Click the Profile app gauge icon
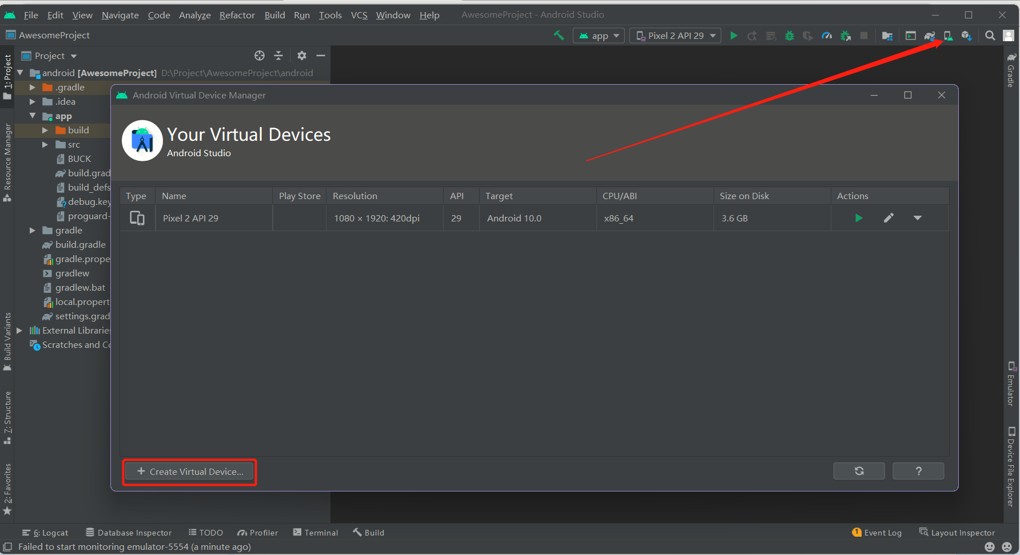 click(x=827, y=35)
